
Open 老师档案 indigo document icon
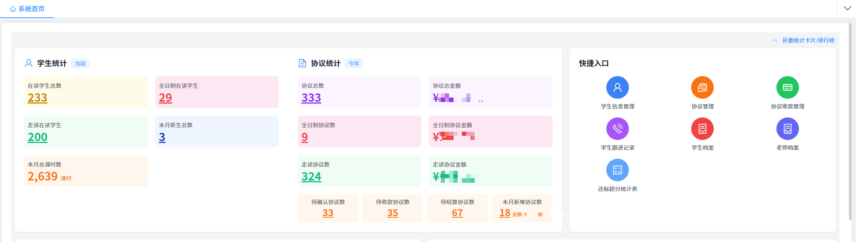[x=787, y=129]
